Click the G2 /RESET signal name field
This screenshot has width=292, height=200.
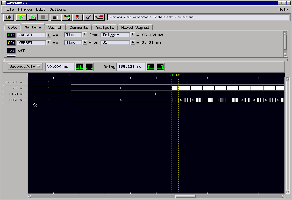click(x=31, y=43)
